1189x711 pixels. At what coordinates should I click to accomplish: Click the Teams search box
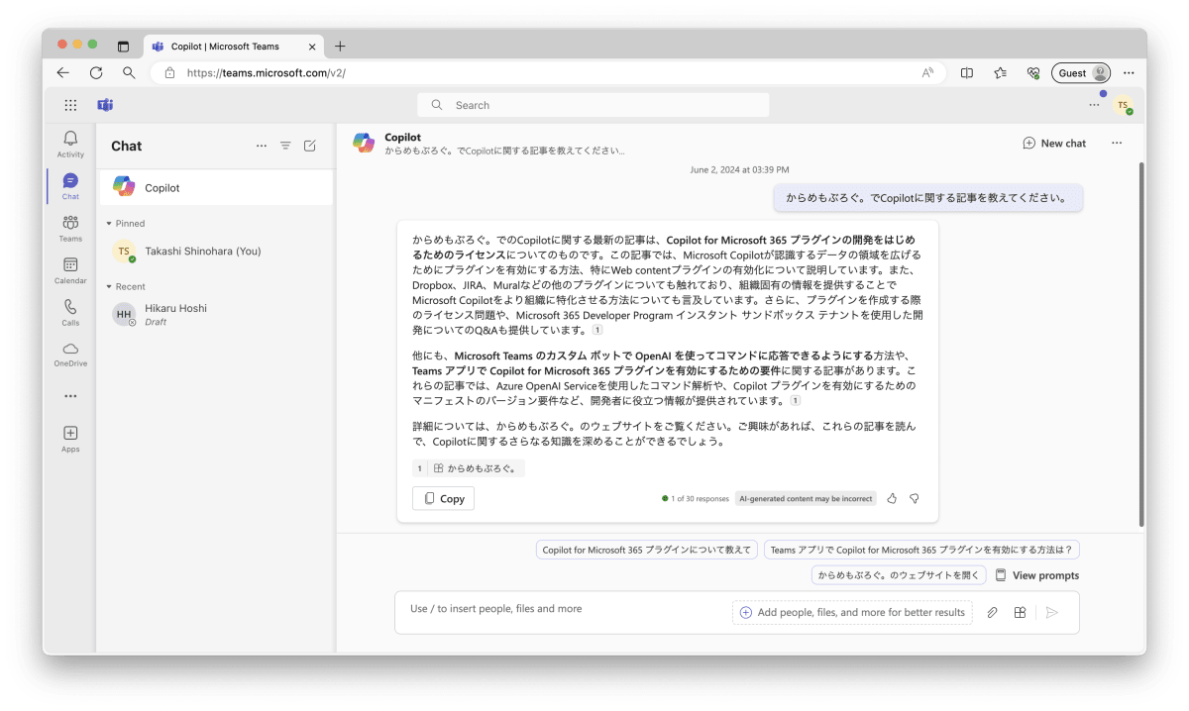(593, 105)
